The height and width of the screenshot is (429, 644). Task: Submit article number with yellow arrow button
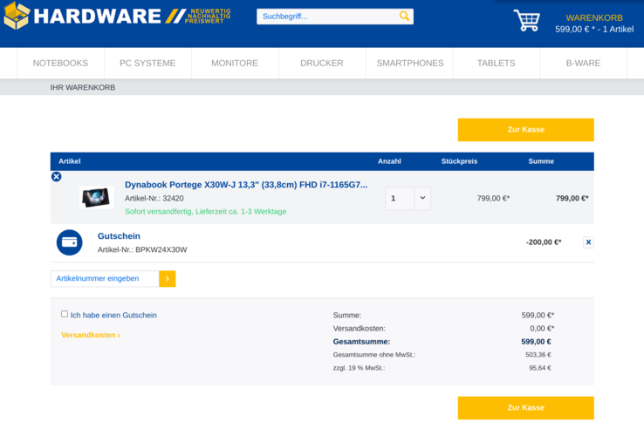tap(168, 279)
